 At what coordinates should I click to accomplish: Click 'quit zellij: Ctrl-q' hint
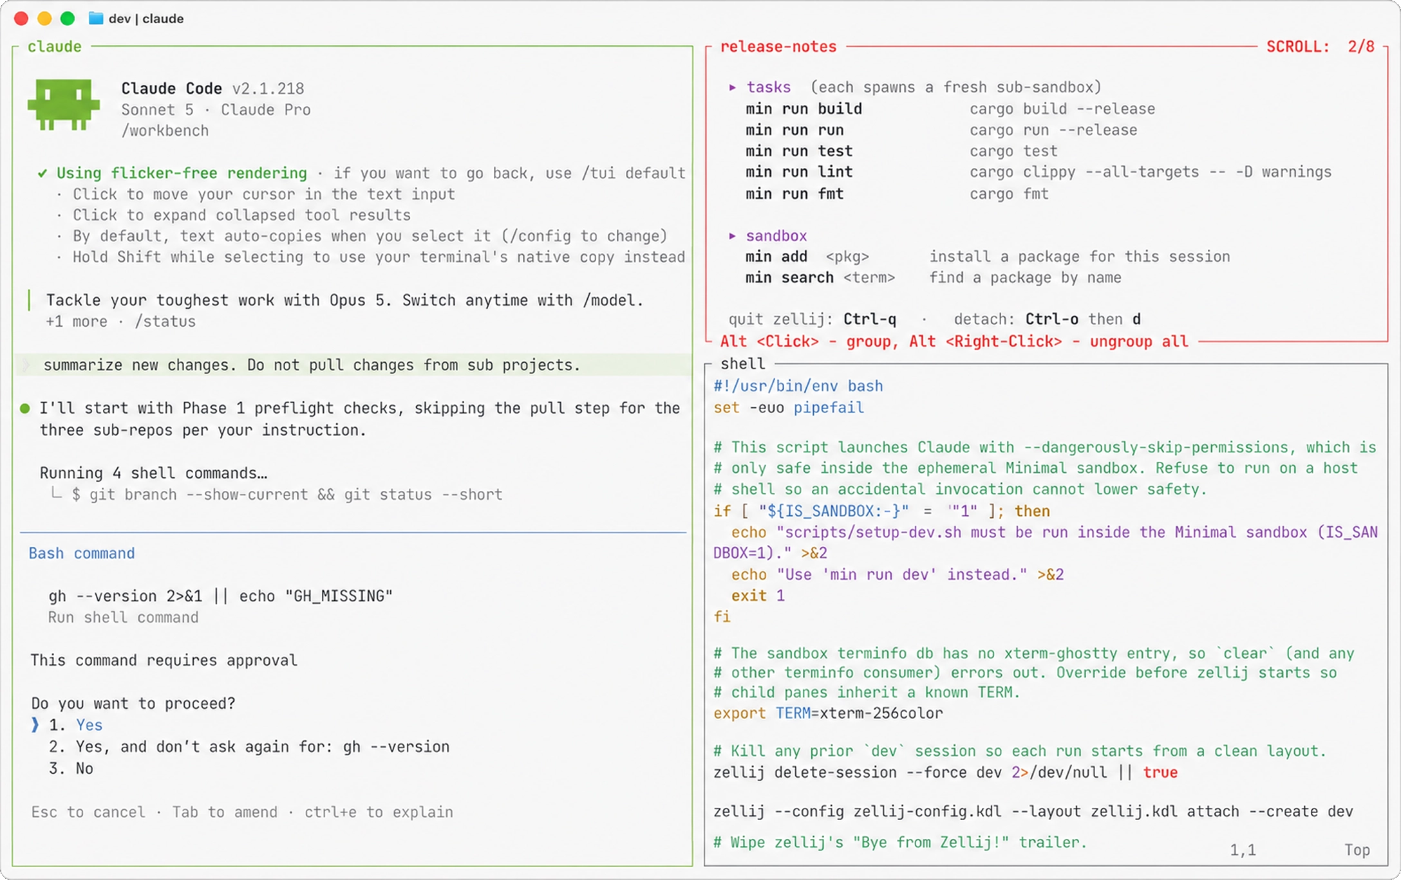coord(812,320)
